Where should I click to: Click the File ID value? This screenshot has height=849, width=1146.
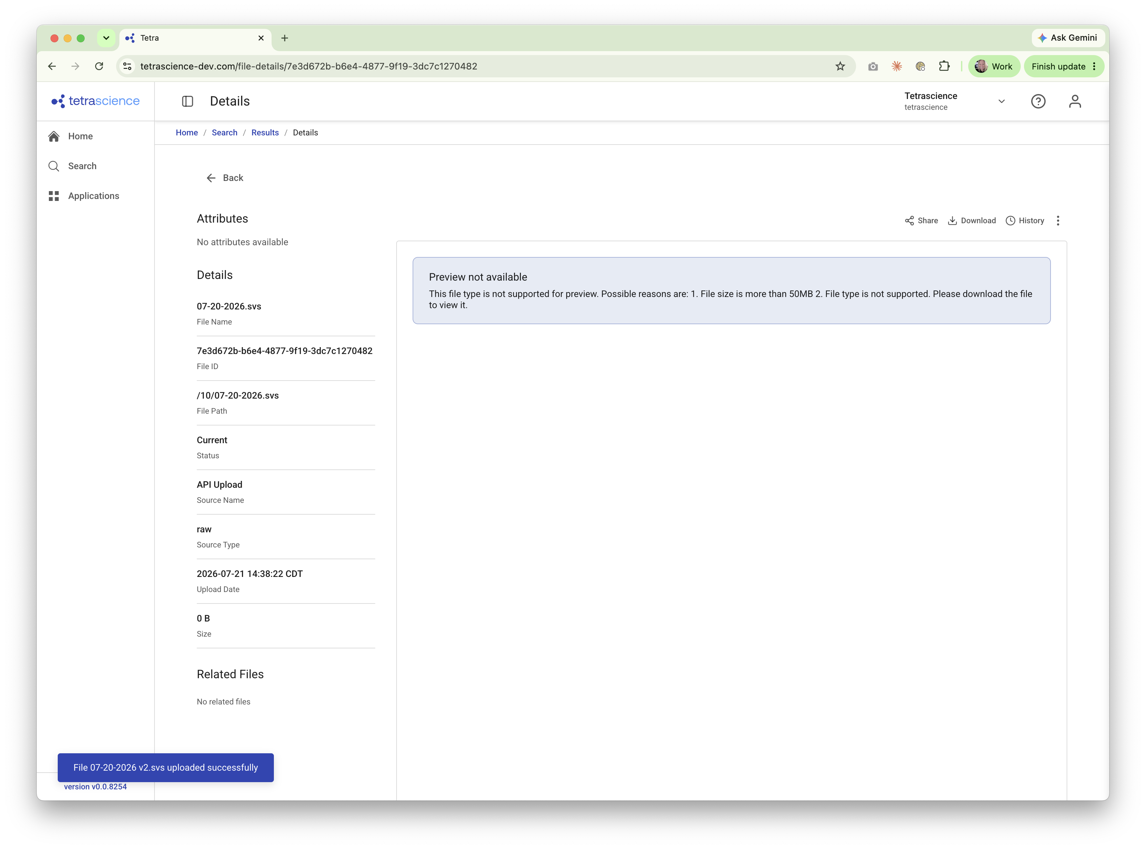tap(284, 351)
